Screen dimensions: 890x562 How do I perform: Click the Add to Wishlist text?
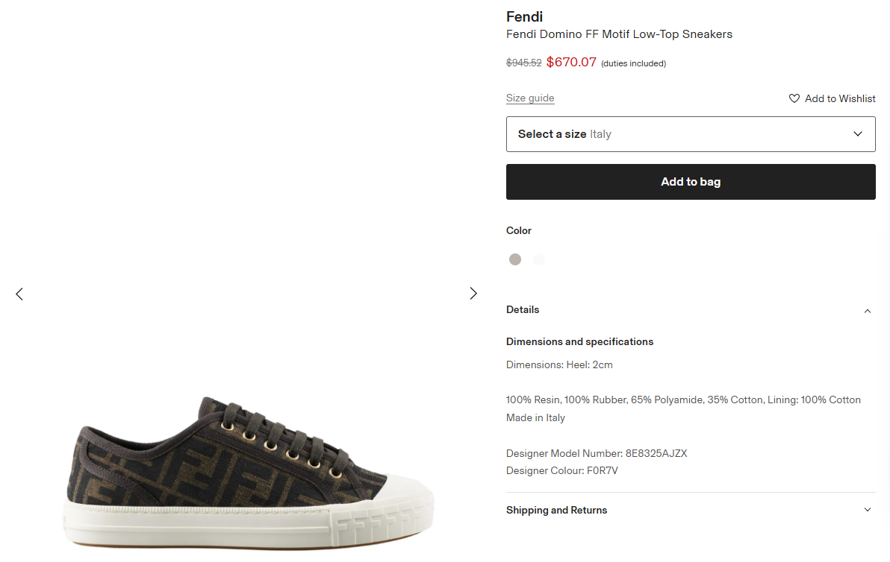tap(840, 98)
